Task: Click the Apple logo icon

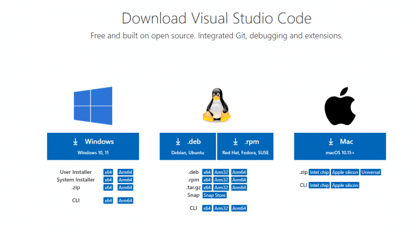Action: point(340,106)
